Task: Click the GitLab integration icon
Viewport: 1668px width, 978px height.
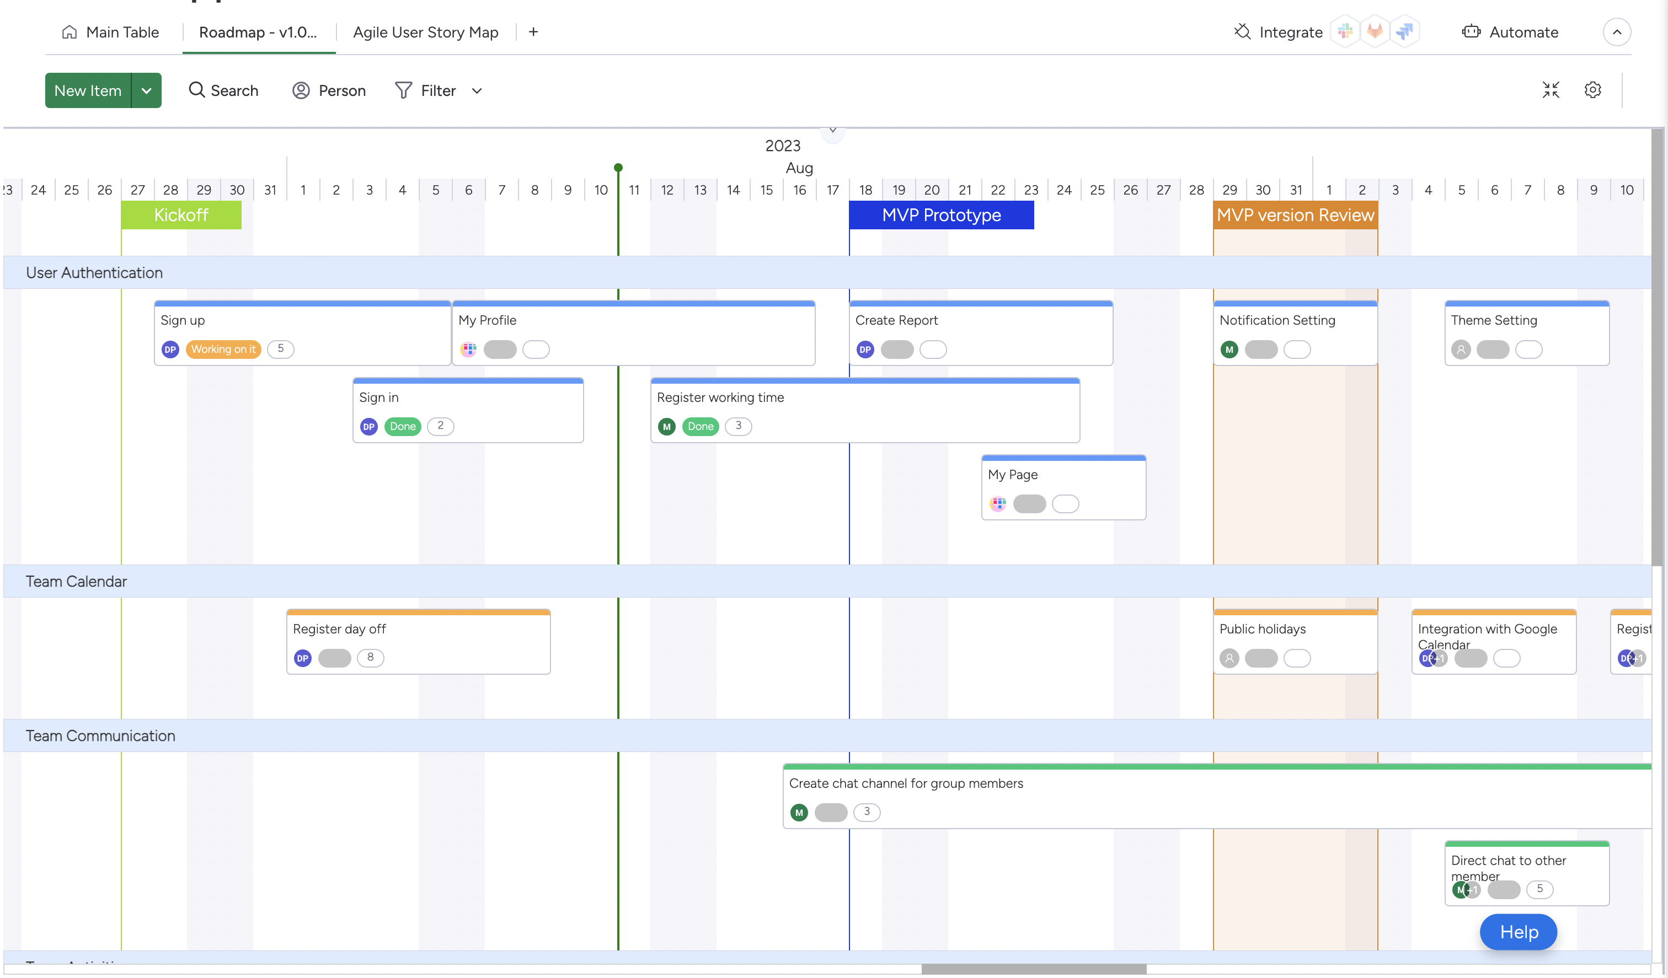Action: 1375,32
